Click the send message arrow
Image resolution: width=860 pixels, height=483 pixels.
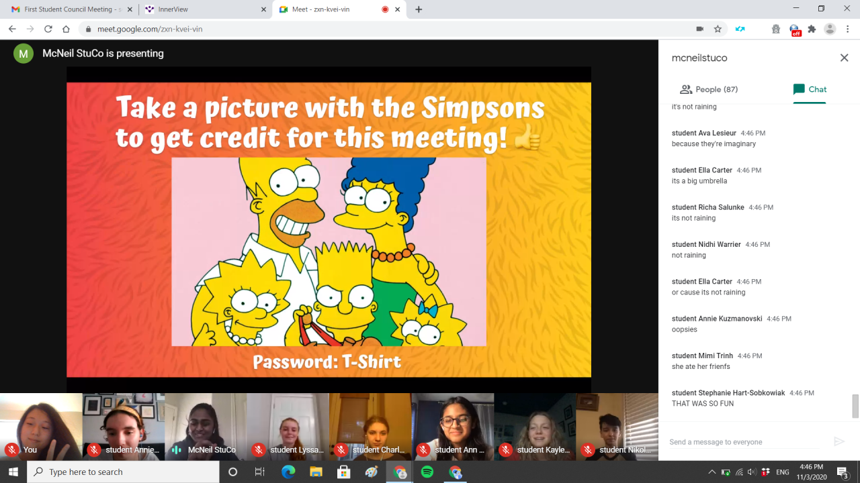tap(838, 441)
